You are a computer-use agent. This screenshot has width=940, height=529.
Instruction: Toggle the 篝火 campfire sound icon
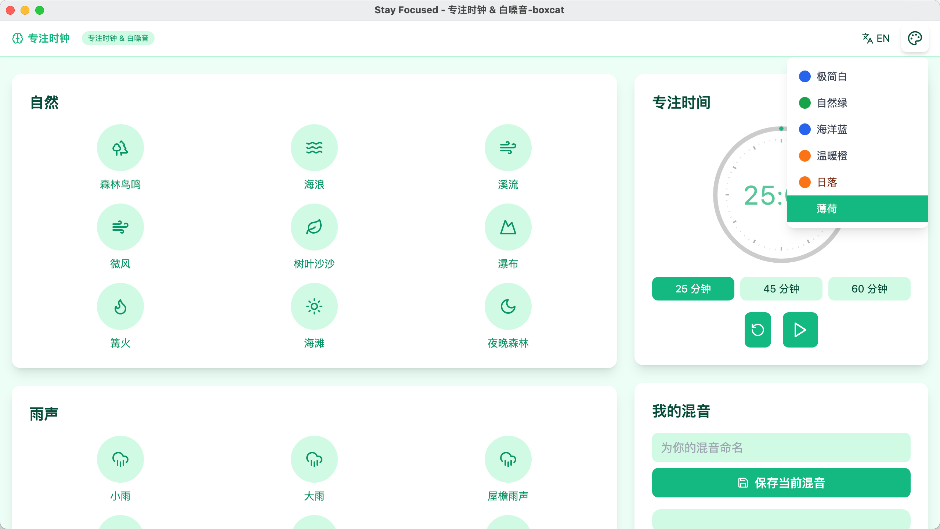coord(120,306)
